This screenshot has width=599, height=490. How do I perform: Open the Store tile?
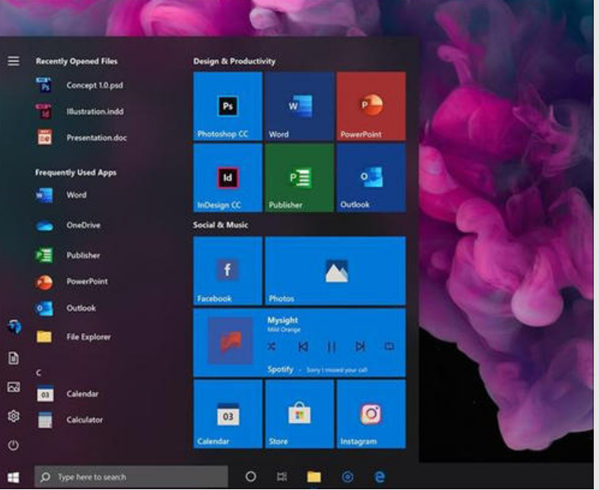[x=299, y=413]
